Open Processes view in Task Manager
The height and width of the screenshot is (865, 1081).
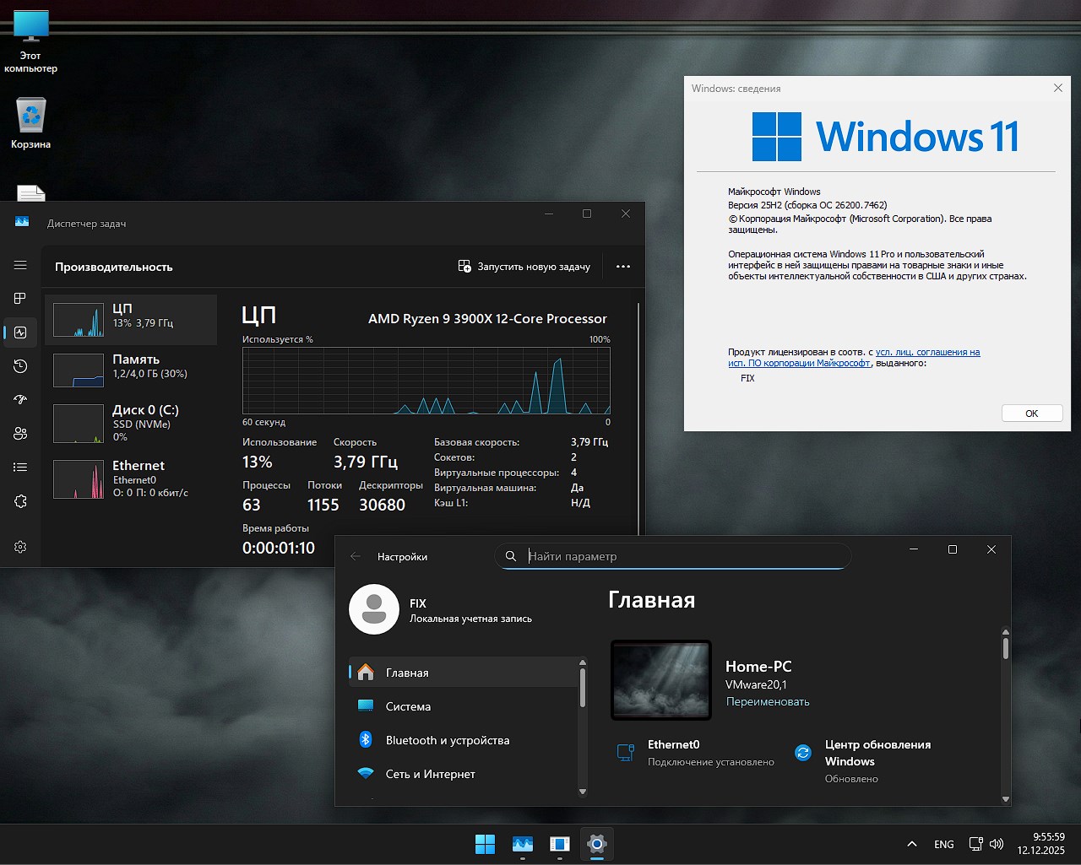pyautogui.click(x=20, y=298)
